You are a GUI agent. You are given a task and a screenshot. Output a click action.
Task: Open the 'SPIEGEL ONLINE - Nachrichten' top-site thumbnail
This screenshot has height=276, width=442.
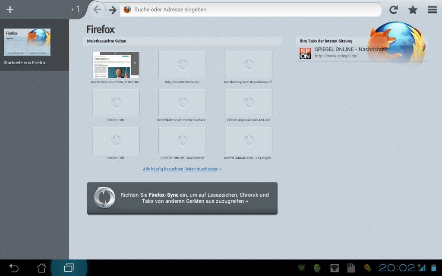(182, 141)
